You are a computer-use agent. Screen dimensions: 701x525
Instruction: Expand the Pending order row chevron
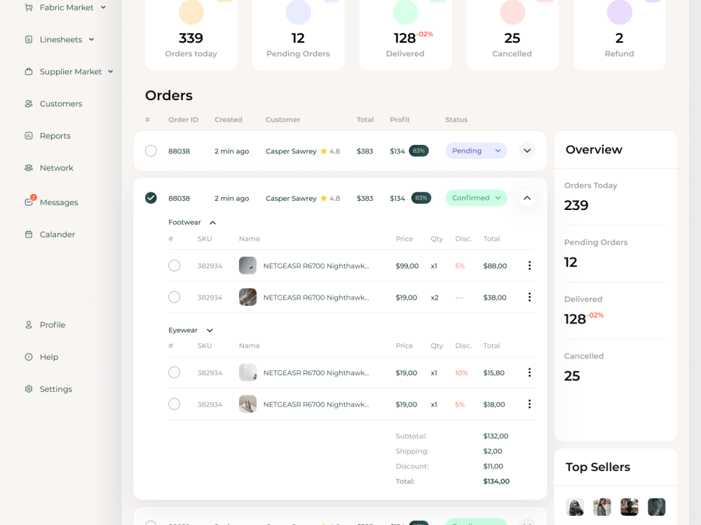coord(527,151)
